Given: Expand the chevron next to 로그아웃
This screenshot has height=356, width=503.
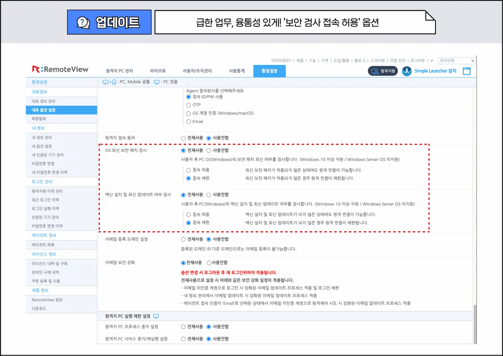Looking at the screenshot, I should click(432, 60).
